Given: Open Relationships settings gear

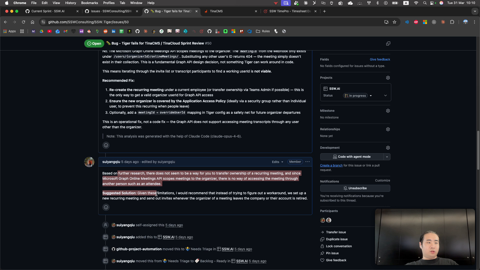Looking at the screenshot, I should (x=388, y=129).
